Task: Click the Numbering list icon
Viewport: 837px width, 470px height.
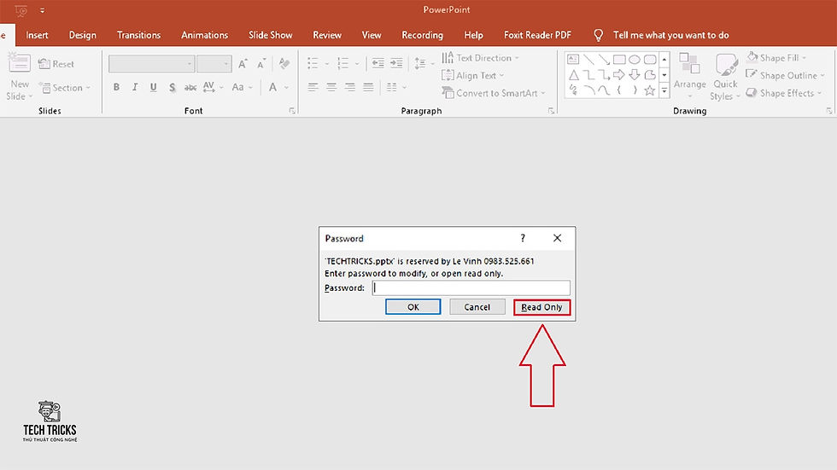Action: 343,63
